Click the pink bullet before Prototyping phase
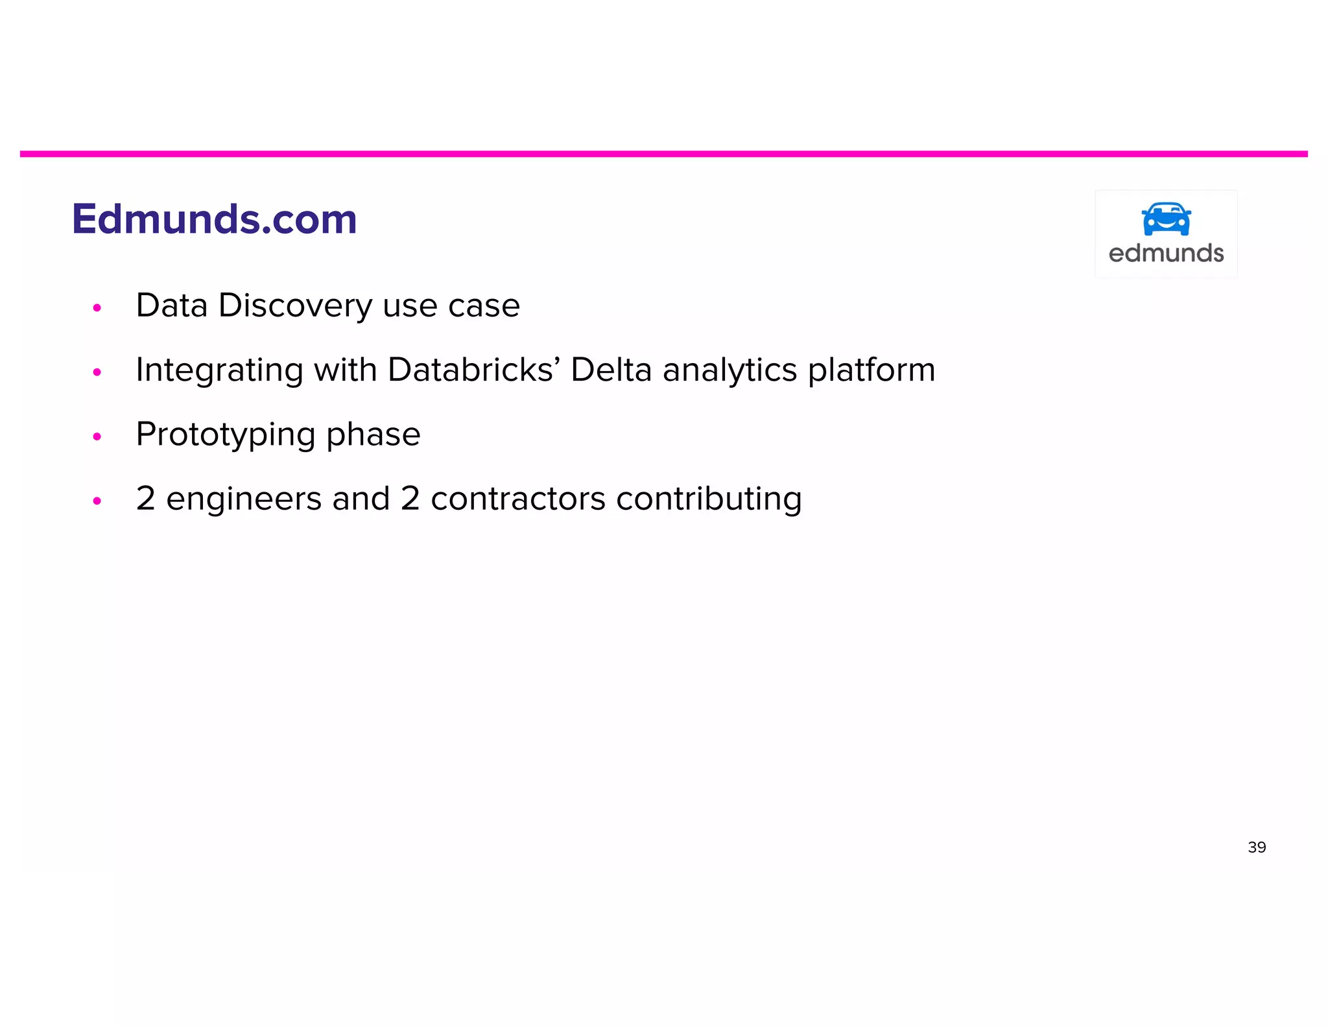1328x1026 pixels. (97, 436)
